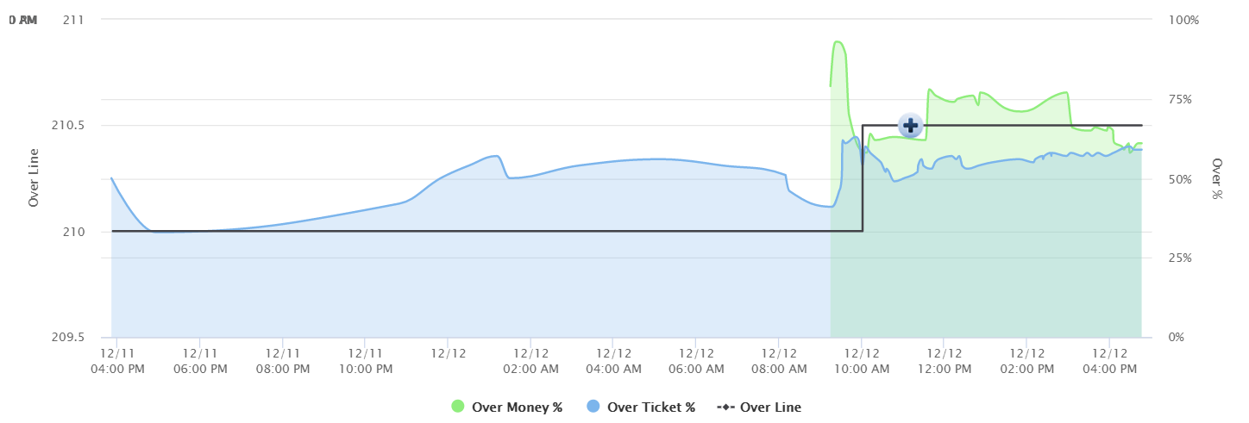Click the 211 value on the left axis
The width and height of the screenshot is (1249, 423).
[73, 19]
